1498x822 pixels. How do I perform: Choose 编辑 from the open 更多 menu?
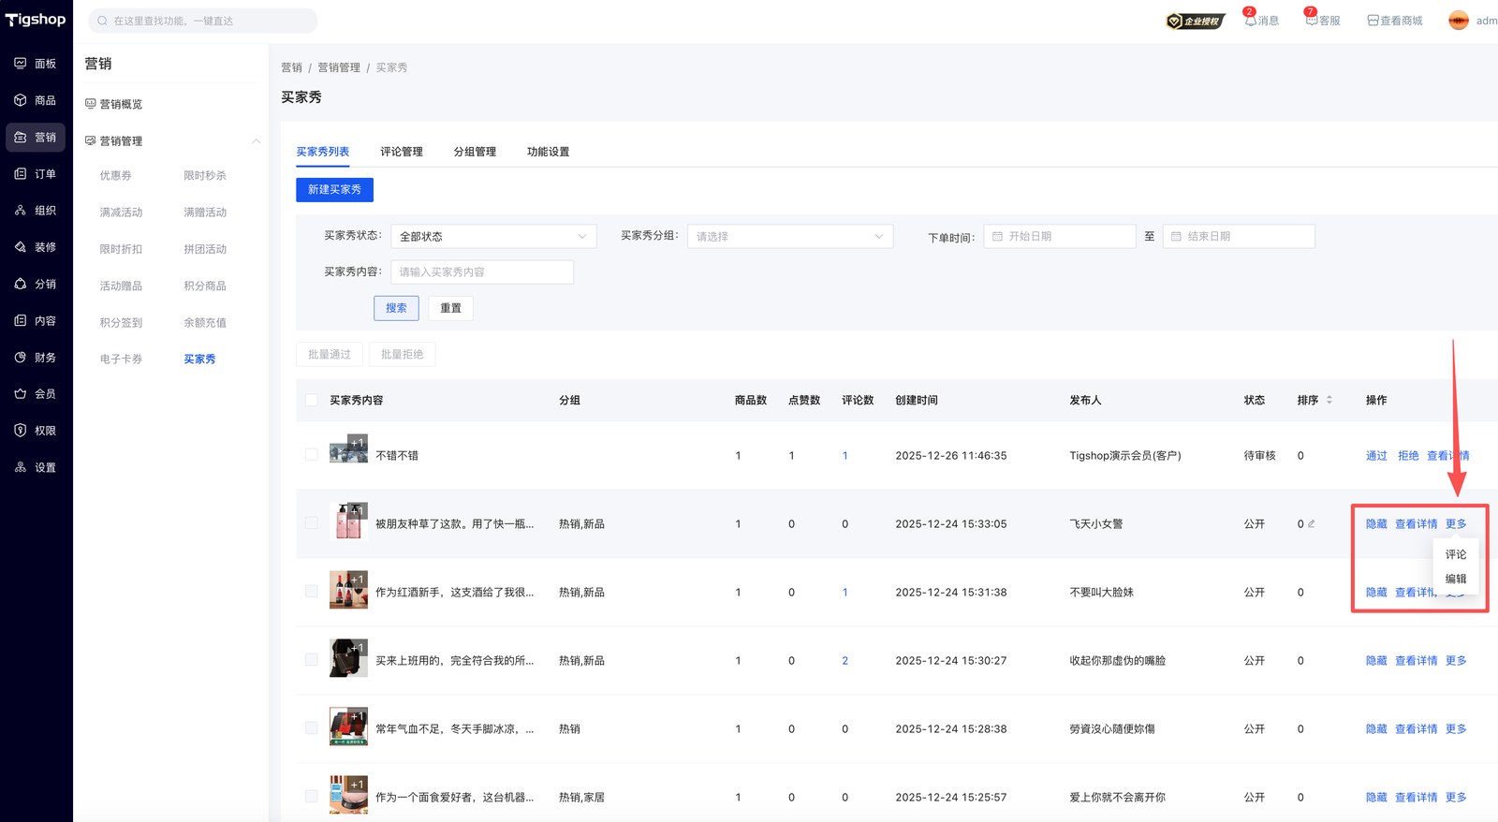click(x=1456, y=580)
